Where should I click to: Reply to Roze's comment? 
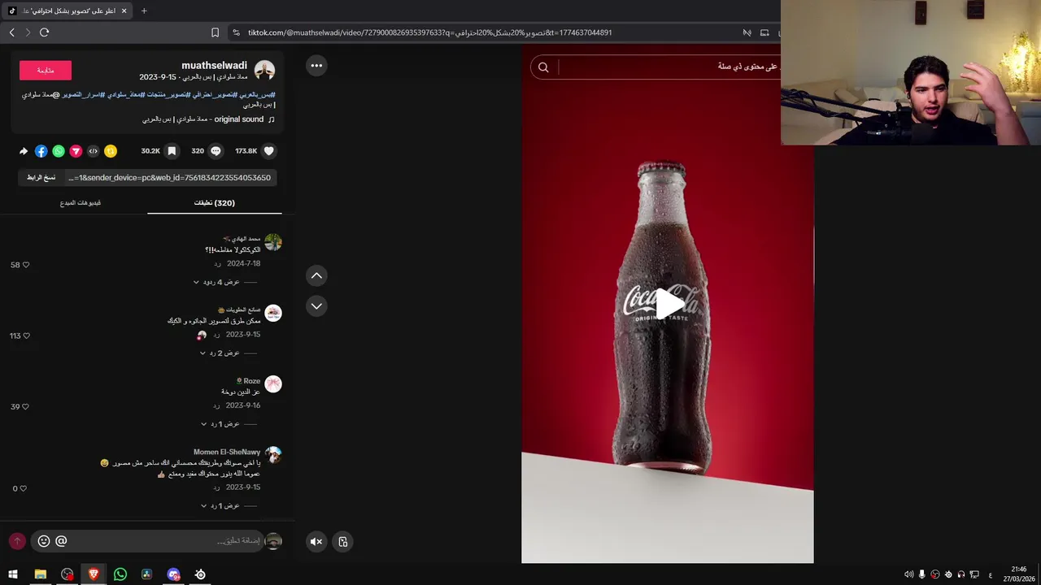pos(216,405)
